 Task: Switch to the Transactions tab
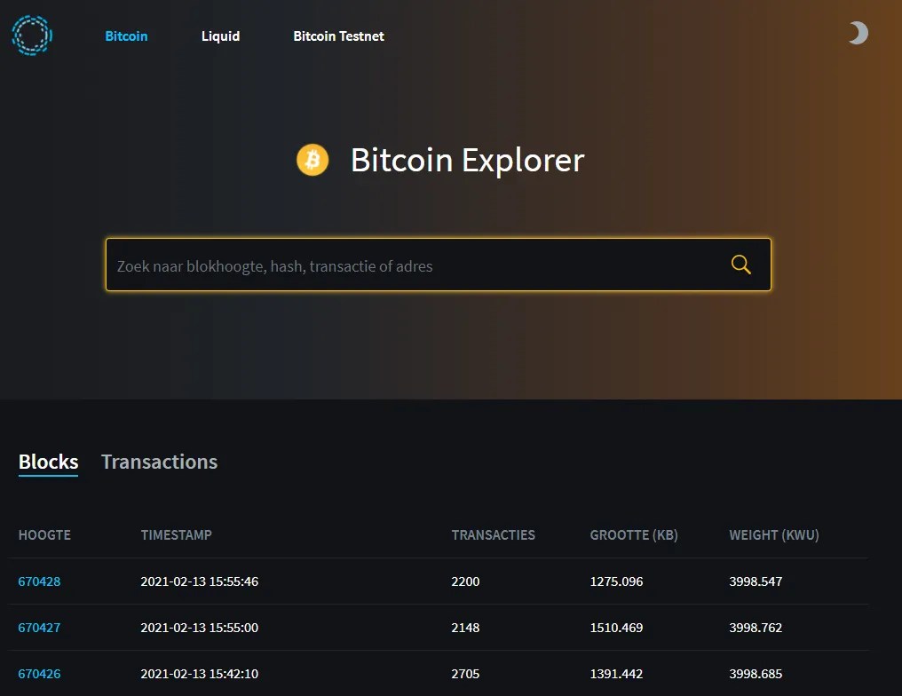point(159,462)
